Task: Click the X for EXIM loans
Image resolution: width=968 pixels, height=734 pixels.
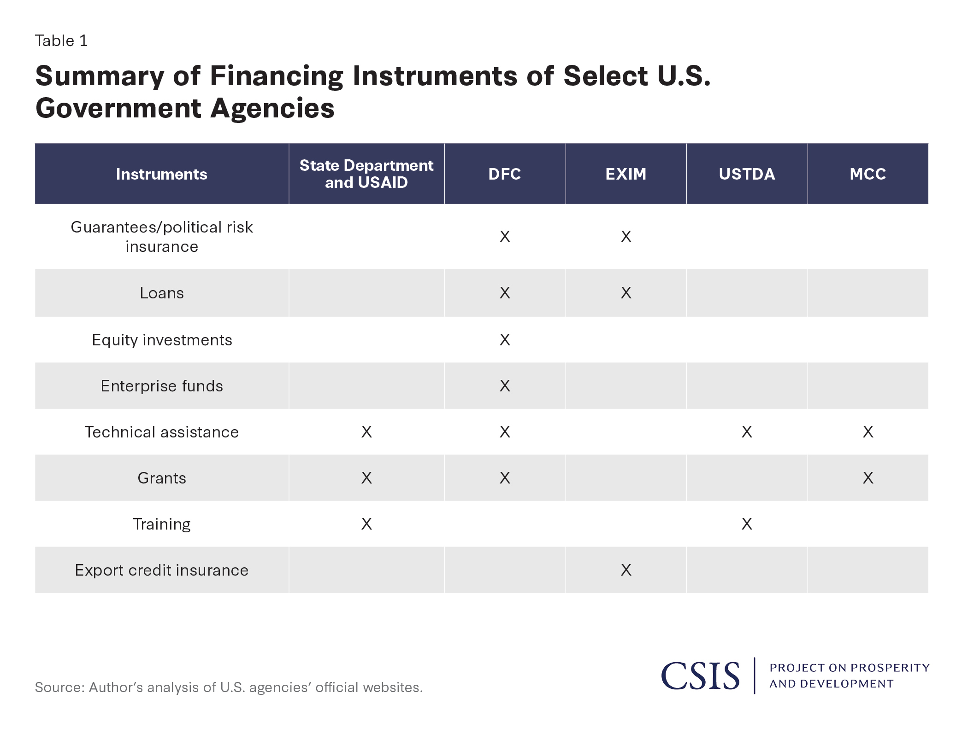Action: tap(626, 293)
